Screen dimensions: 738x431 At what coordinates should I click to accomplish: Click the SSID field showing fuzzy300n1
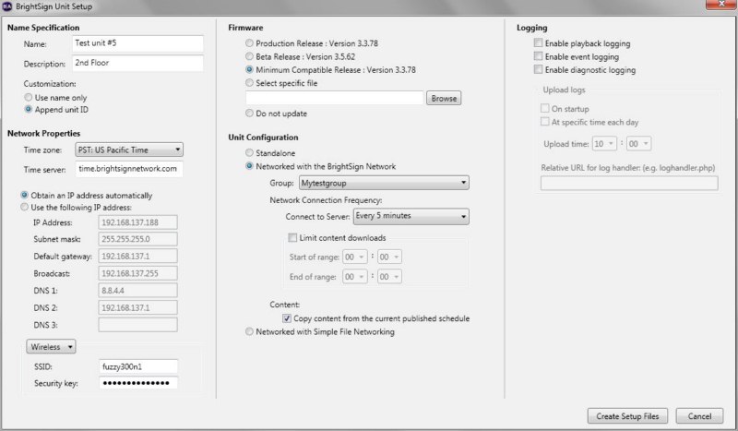tap(138, 366)
